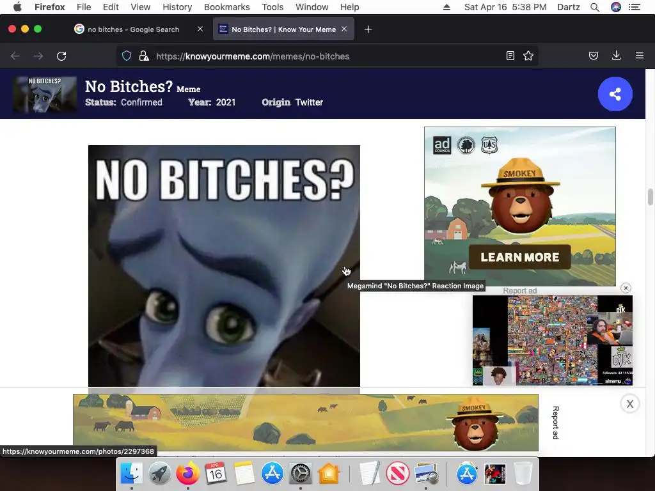Image resolution: width=655 pixels, height=491 pixels.
Task: Go back with the back arrow
Action: tap(15, 56)
